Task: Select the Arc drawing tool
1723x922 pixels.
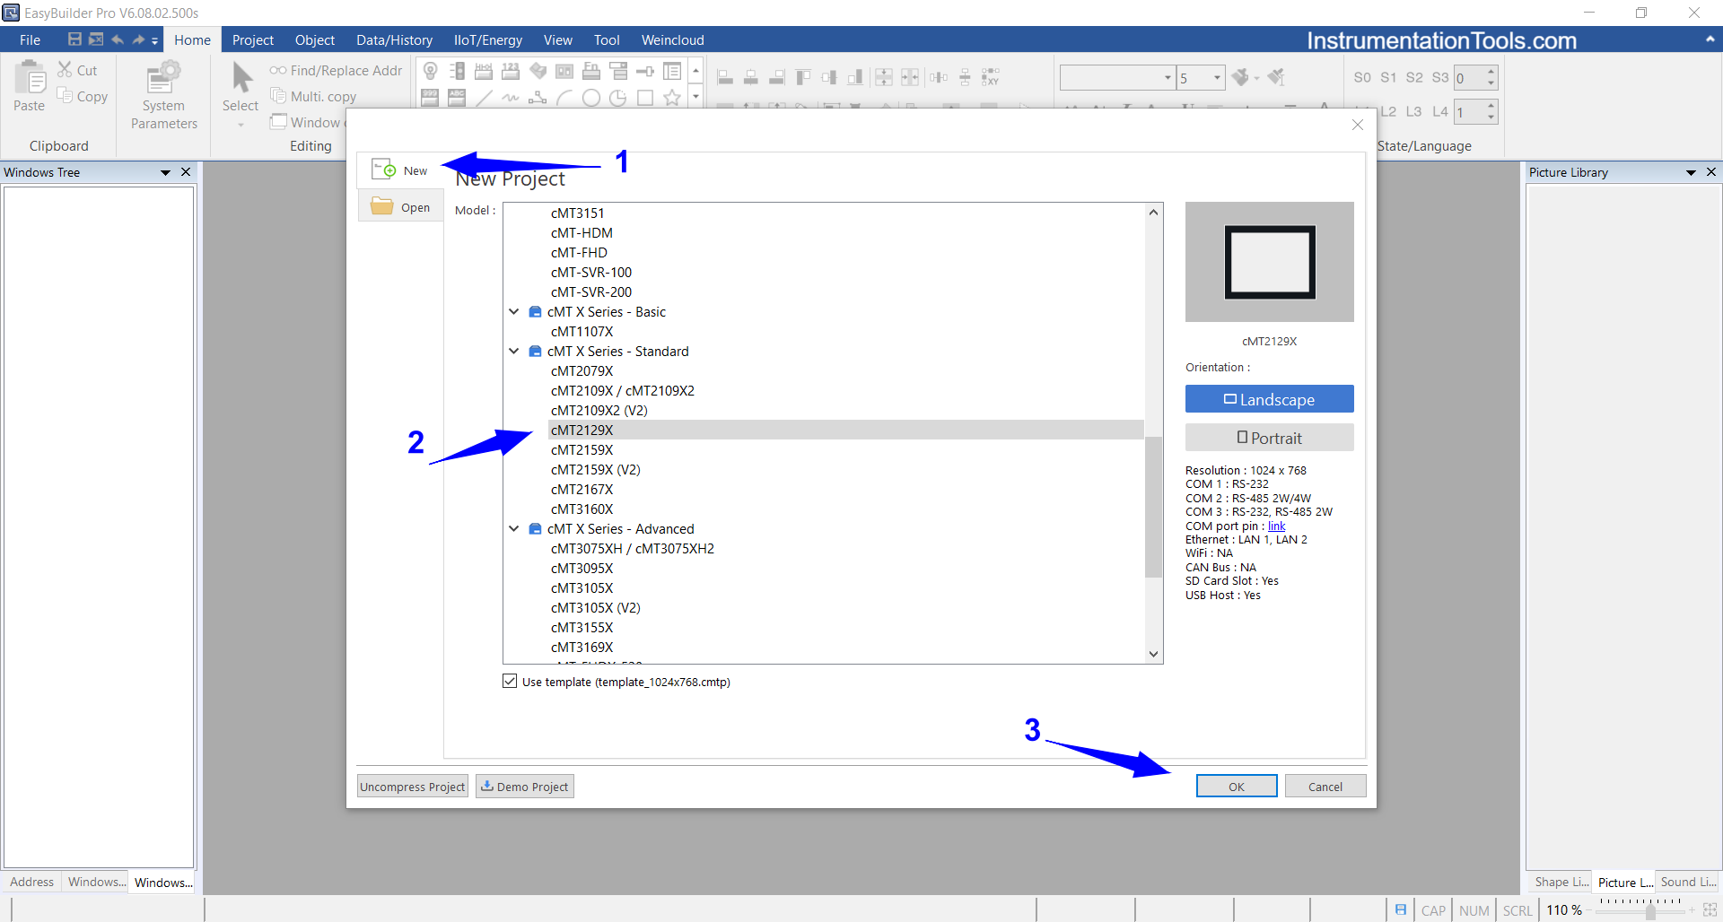Action: tap(564, 98)
